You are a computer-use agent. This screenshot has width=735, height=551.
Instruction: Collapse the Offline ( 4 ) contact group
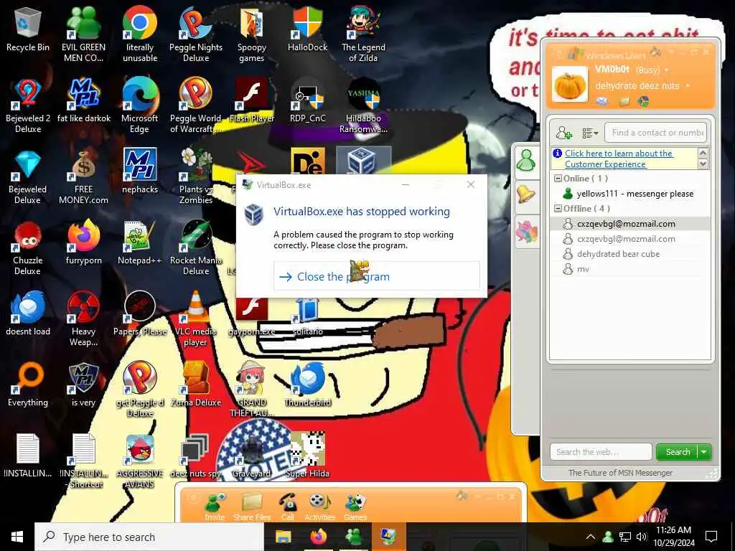pos(558,209)
